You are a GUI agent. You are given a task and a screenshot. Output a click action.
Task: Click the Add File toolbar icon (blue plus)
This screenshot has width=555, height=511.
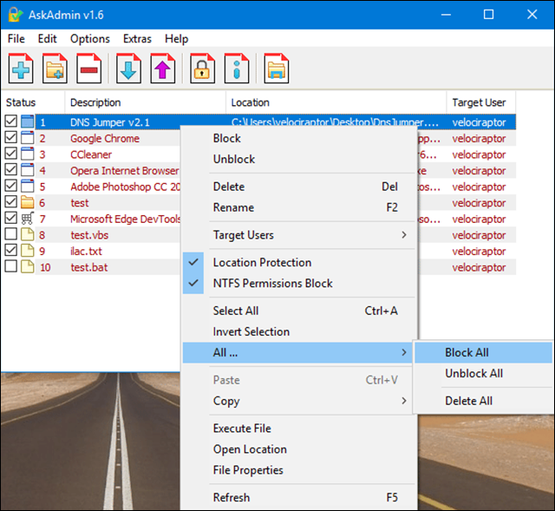pyautogui.click(x=21, y=69)
